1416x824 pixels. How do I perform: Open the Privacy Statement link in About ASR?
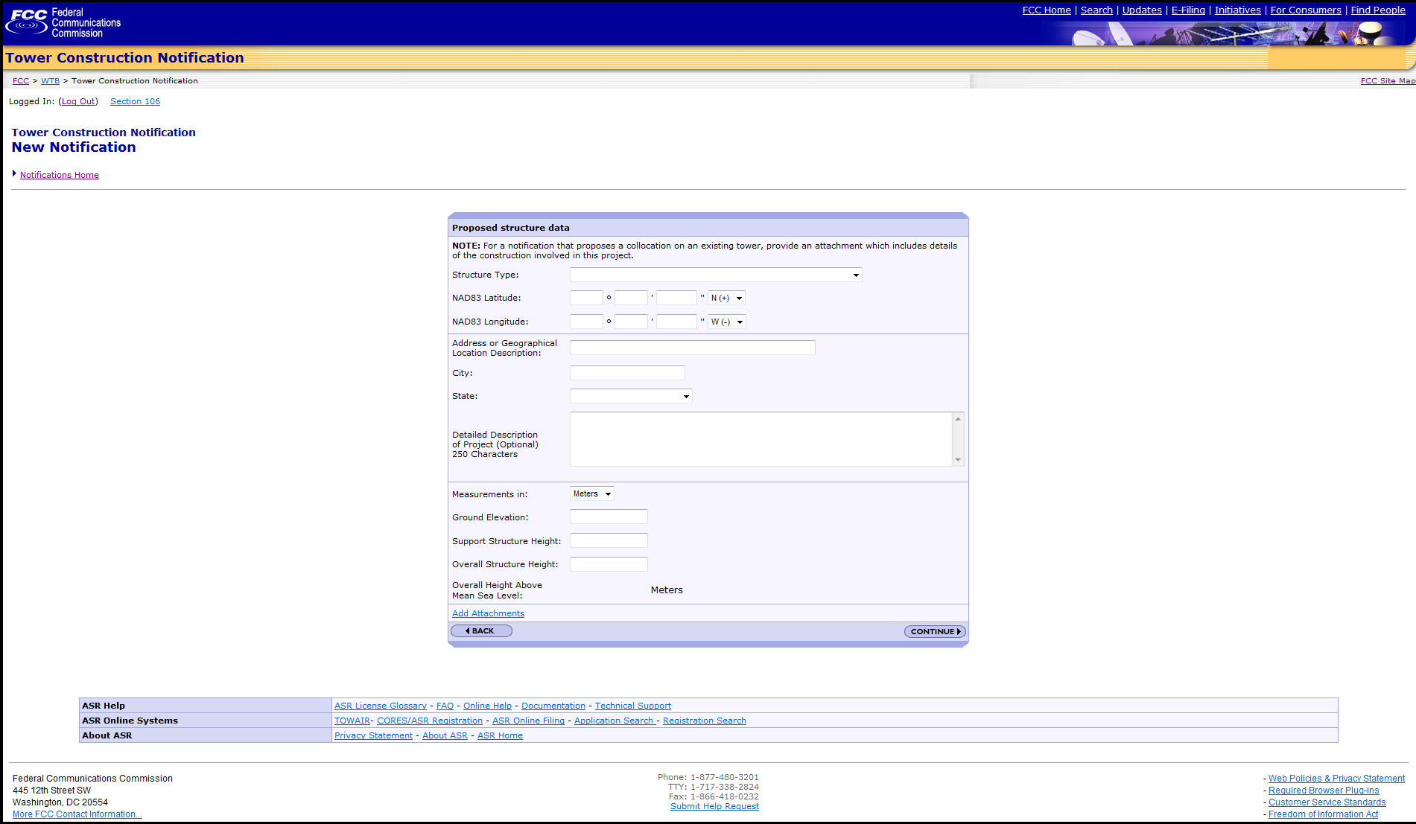[373, 735]
